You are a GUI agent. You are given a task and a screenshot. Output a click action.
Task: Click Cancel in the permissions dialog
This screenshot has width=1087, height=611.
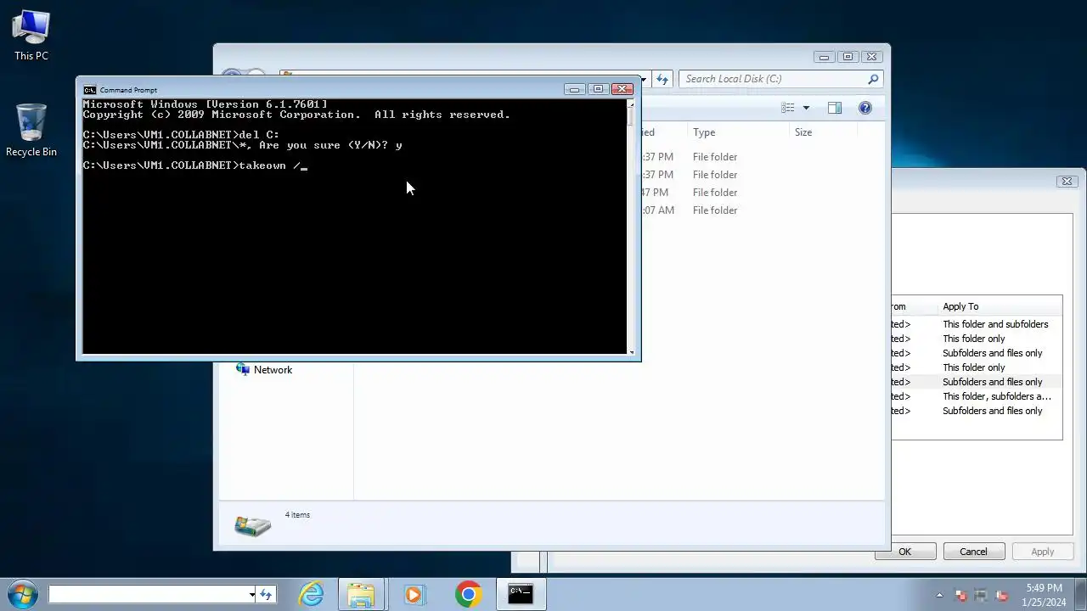tap(973, 552)
